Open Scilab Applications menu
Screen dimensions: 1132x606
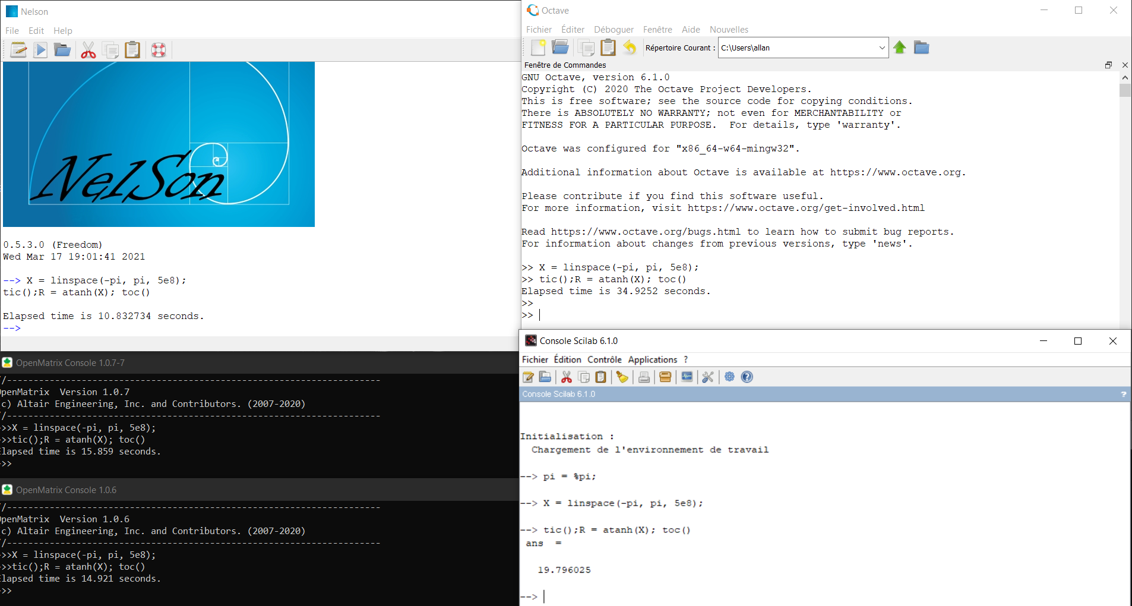653,359
